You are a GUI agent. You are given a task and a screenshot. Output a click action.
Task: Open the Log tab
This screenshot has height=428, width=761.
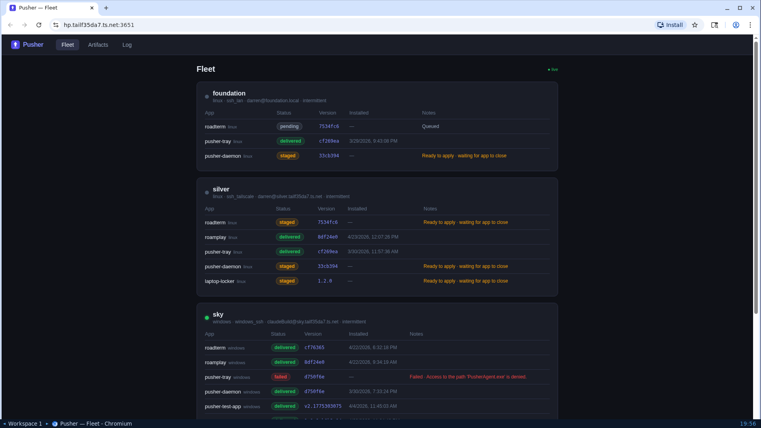click(127, 45)
